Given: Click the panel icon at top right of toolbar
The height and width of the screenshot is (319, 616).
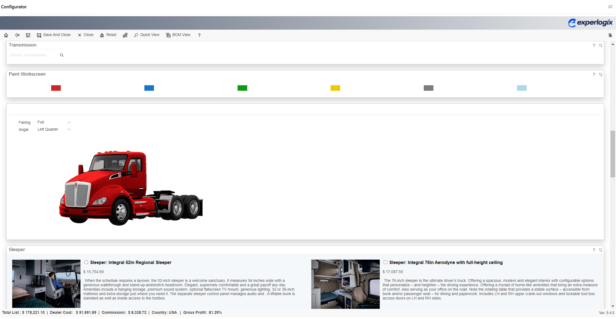Looking at the screenshot, I should click(610, 35).
